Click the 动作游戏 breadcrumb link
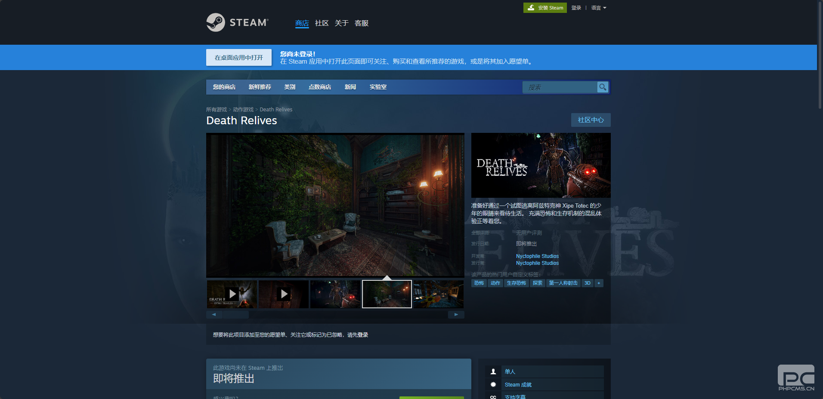Viewport: 823px width, 399px height. [x=243, y=110]
